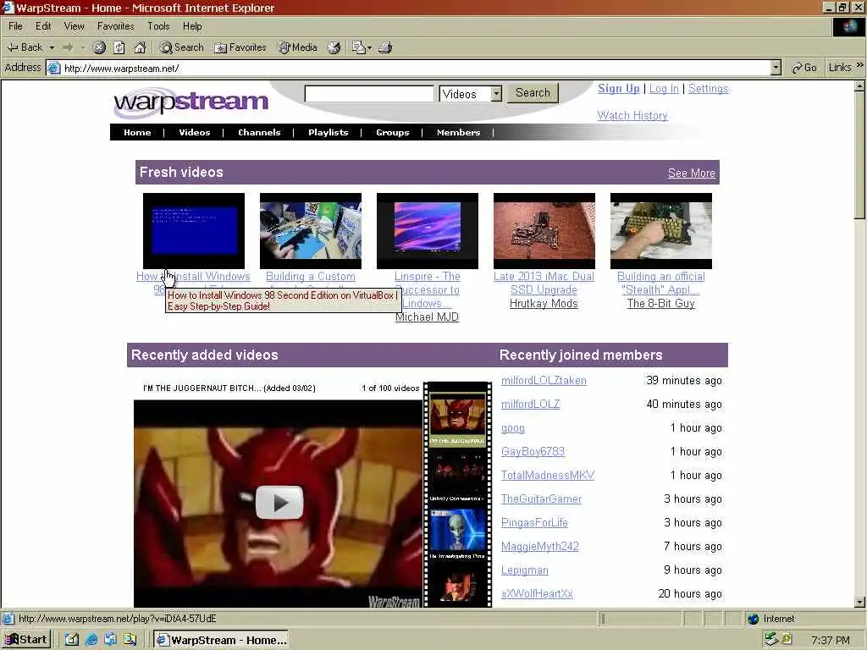The height and width of the screenshot is (650, 867).
Task: Click the Log In link
Action: coord(664,88)
